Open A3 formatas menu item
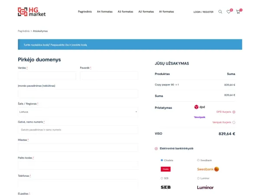The image size is (260, 195). [125, 12]
